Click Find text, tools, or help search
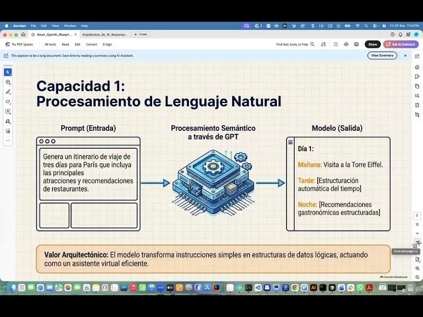The image size is (423, 317). coord(295,44)
